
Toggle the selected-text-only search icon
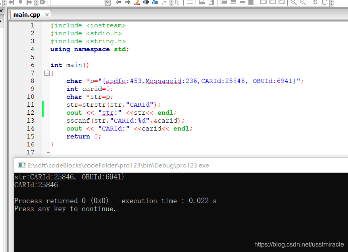146,2
